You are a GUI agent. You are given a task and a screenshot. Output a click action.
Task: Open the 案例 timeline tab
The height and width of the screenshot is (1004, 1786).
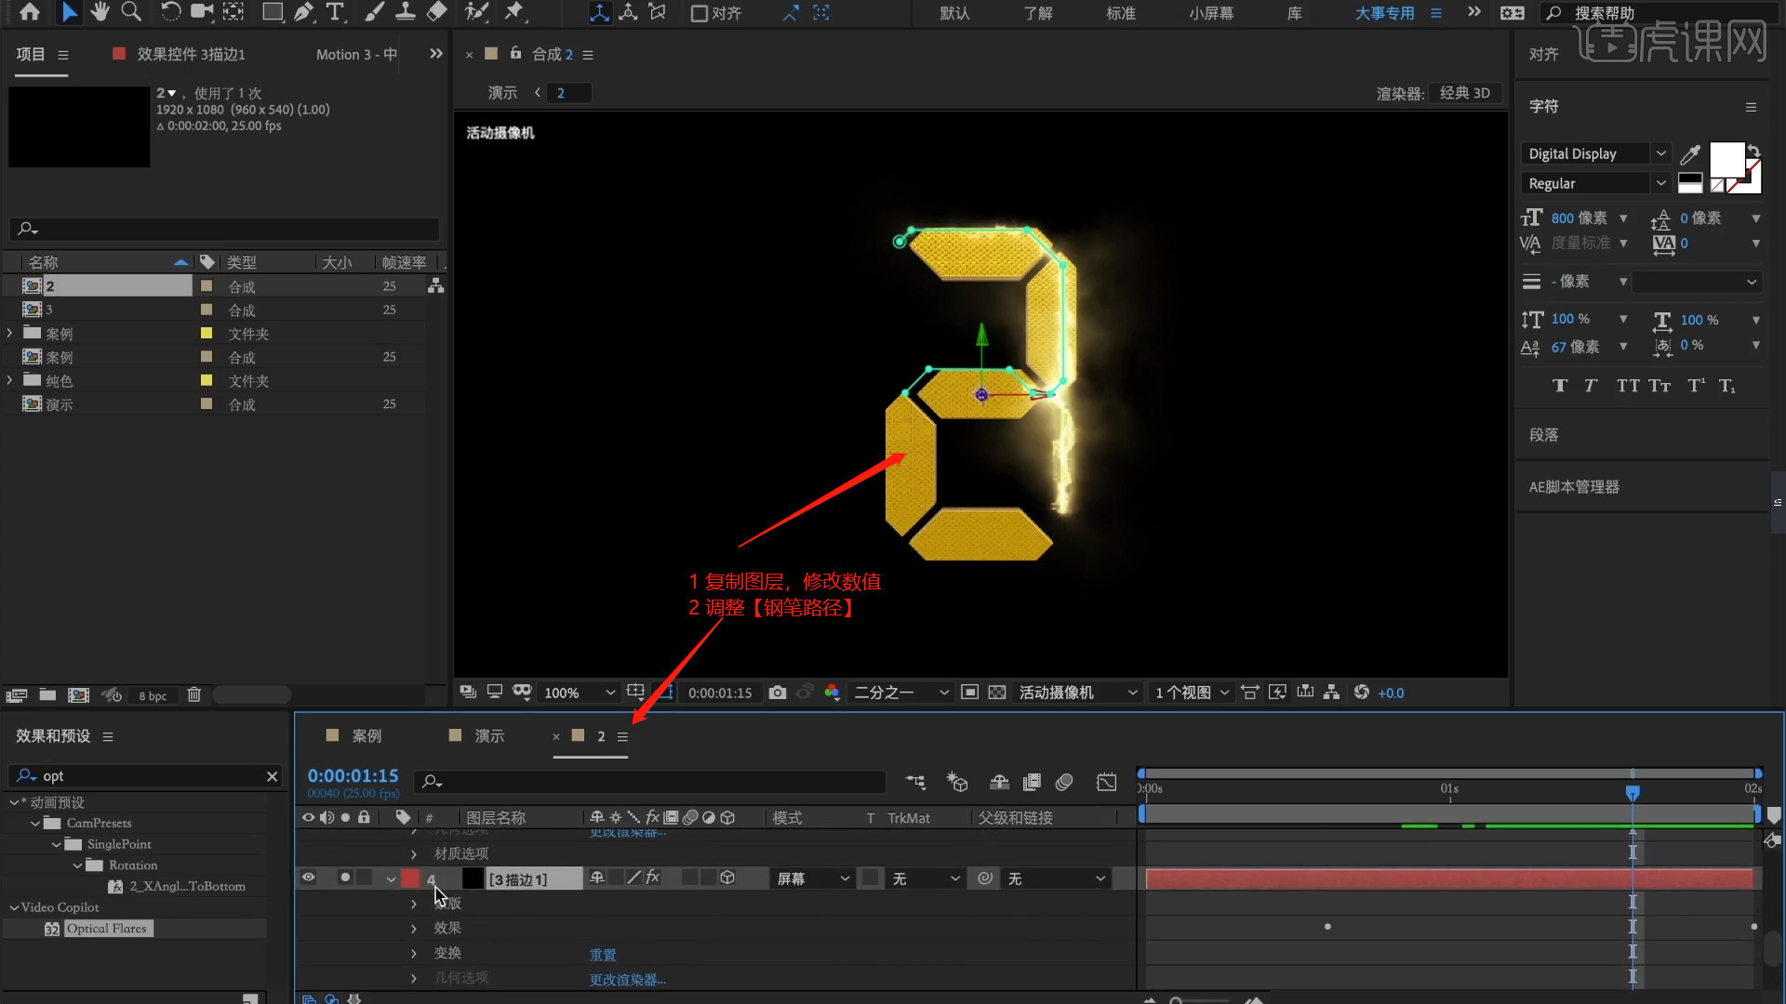coord(367,735)
